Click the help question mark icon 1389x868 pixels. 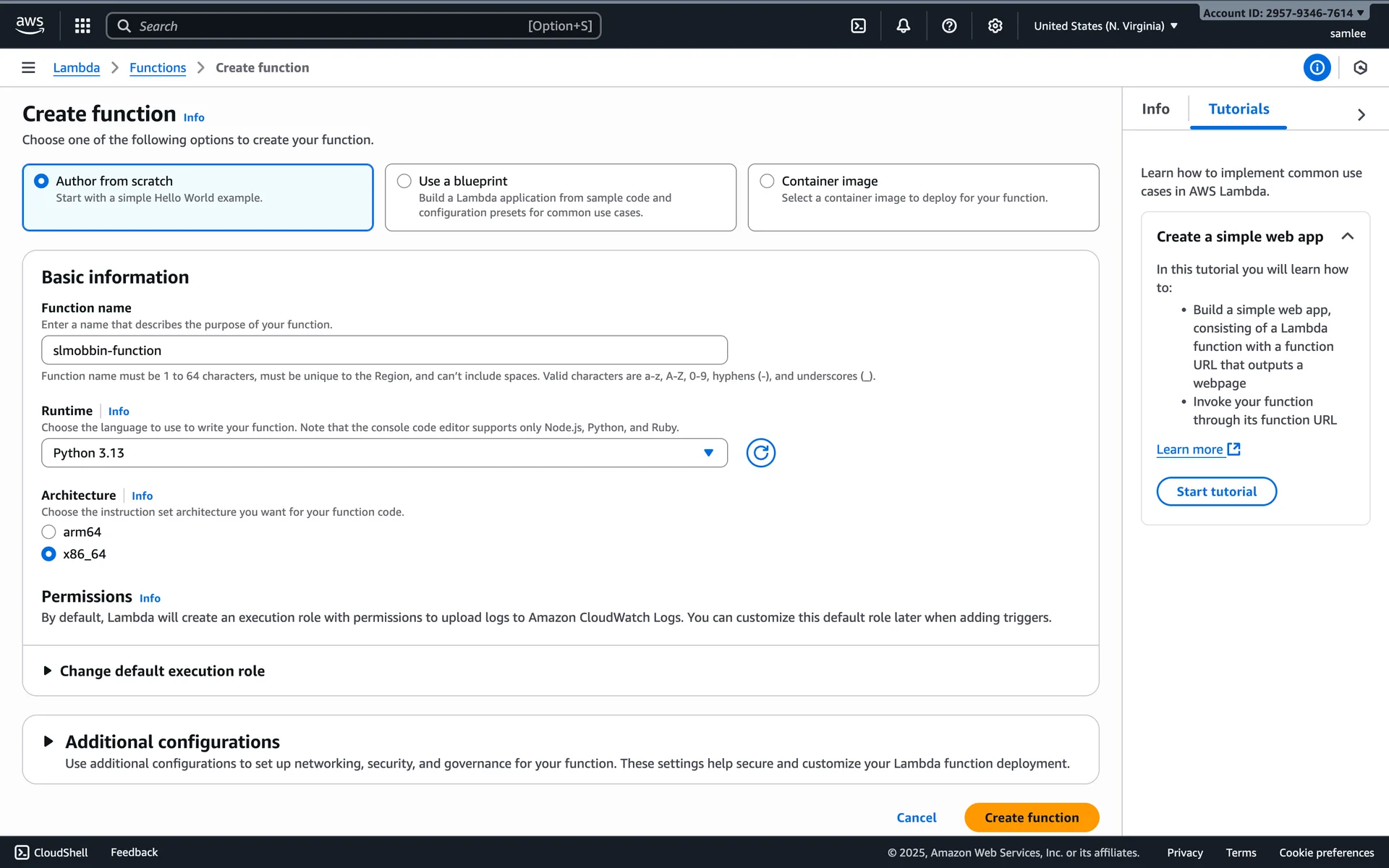pyautogui.click(x=949, y=26)
